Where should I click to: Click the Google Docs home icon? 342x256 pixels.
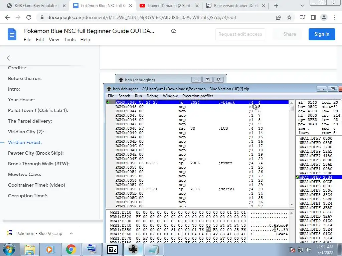point(12,34)
